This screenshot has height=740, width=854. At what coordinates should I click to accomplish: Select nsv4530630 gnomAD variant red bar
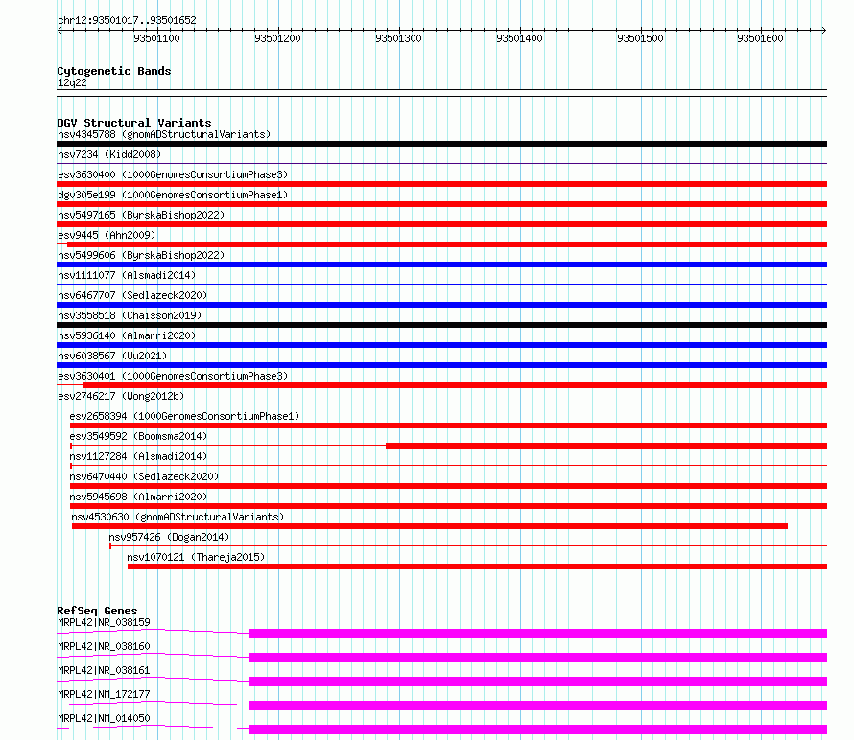[430, 526]
